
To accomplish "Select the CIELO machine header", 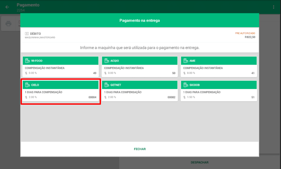I will click(x=61, y=85).
